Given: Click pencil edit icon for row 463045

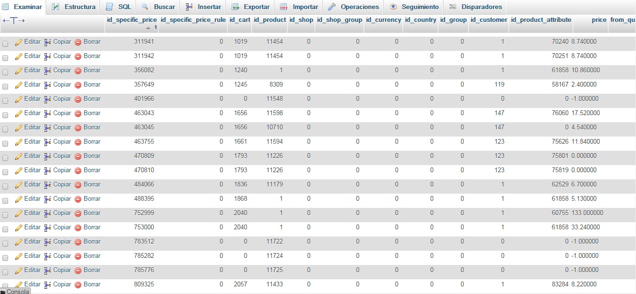Looking at the screenshot, I should (x=19, y=127).
